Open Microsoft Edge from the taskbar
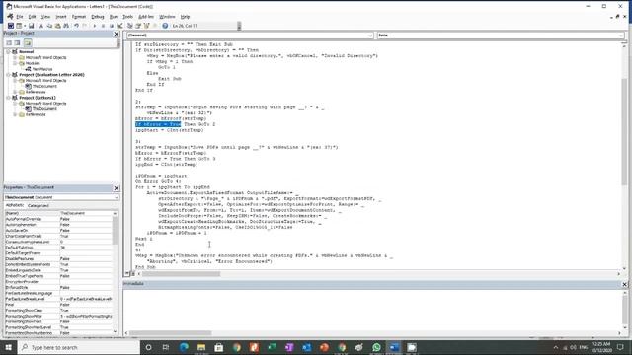 click(184, 347)
